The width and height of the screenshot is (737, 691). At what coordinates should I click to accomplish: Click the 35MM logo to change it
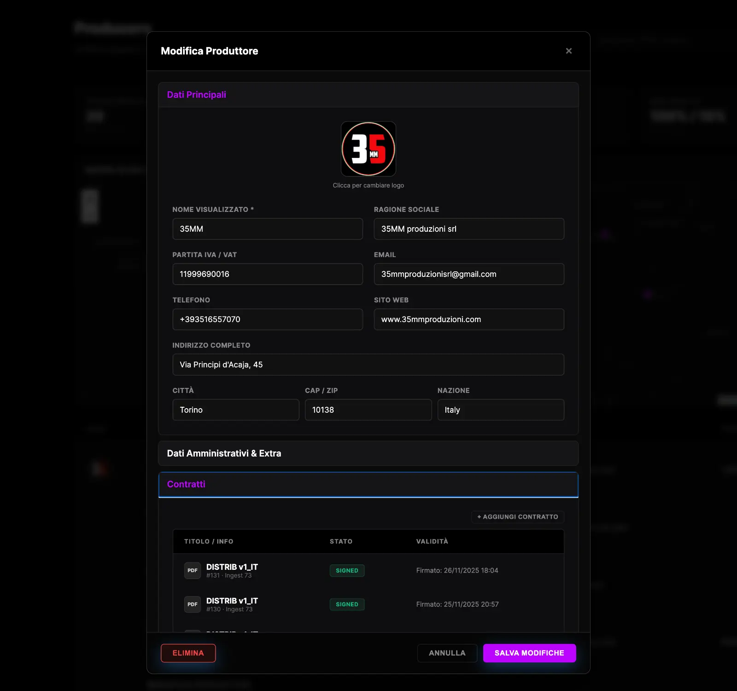coord(368,149)
